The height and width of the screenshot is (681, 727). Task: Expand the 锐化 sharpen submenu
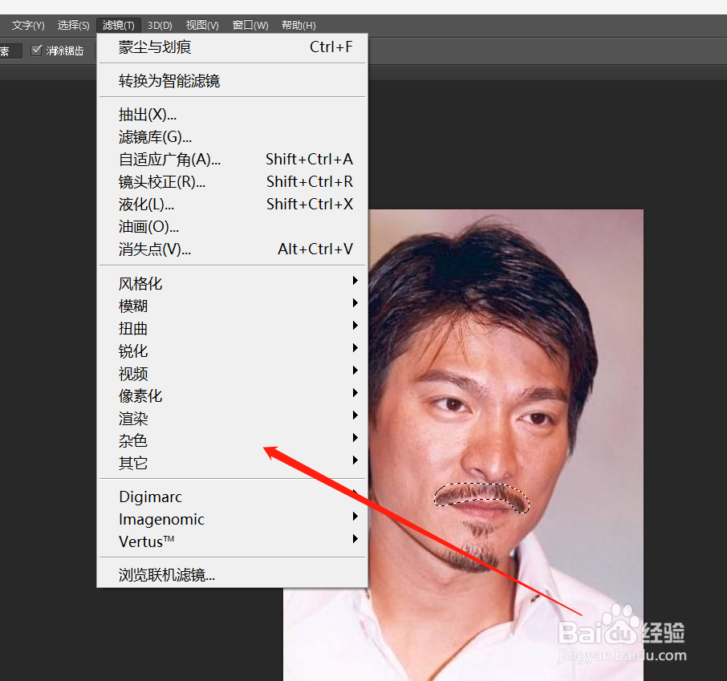(x=232, y=351)
